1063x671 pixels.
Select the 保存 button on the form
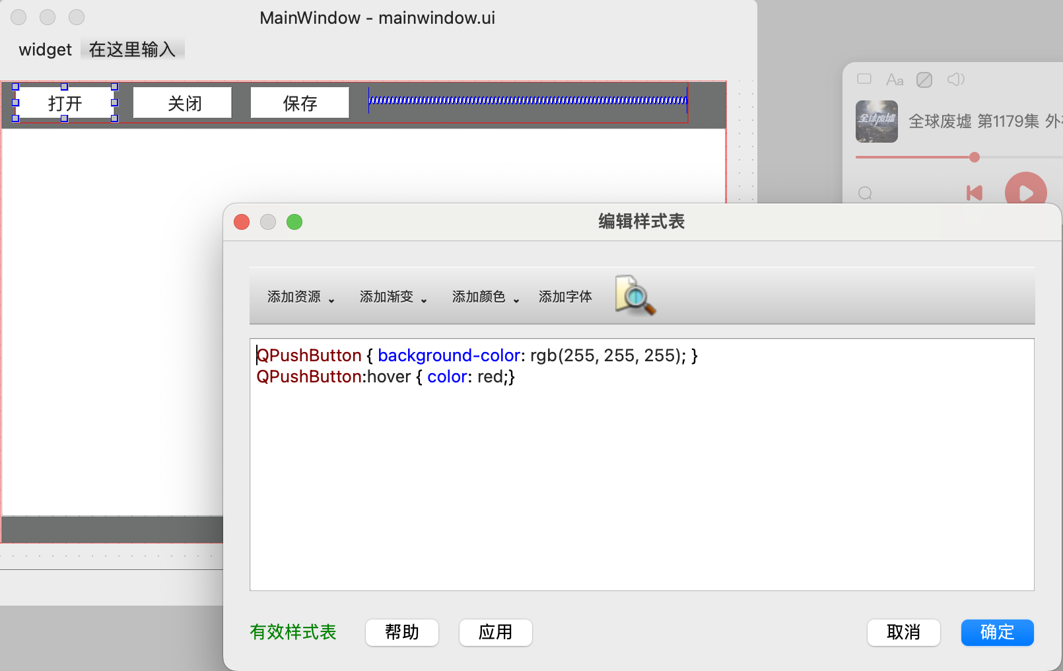pyautogui.click(x=300, y=103)
